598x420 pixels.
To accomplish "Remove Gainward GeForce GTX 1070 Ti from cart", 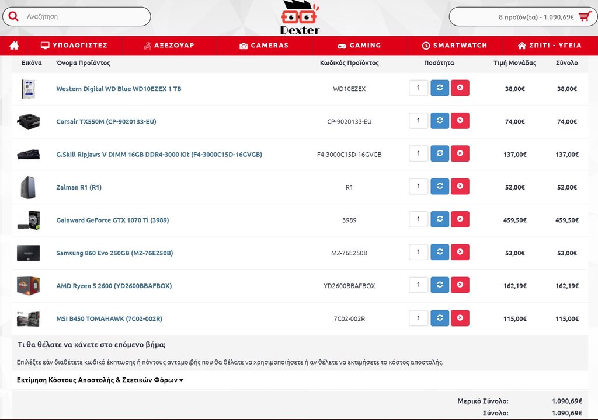I will (460, 219).
